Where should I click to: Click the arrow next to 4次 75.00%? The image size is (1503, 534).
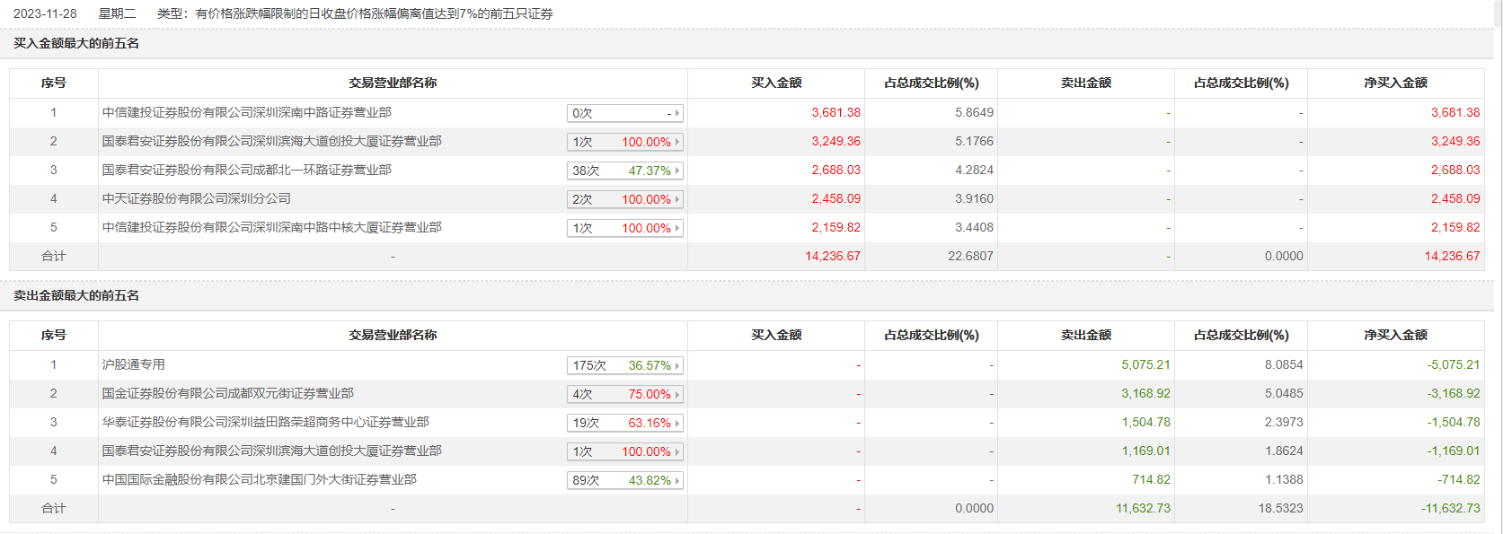pos(677,394)
